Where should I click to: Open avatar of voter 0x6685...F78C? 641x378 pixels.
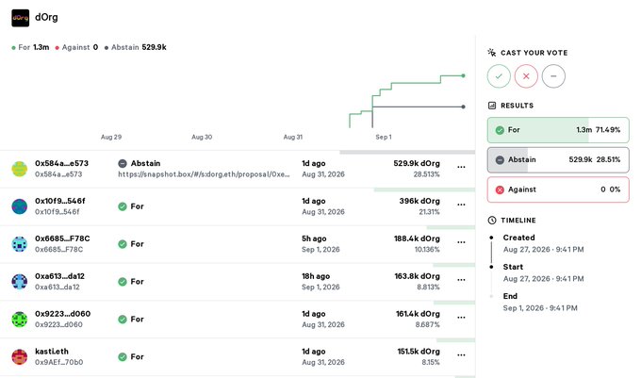pos(19,244)
